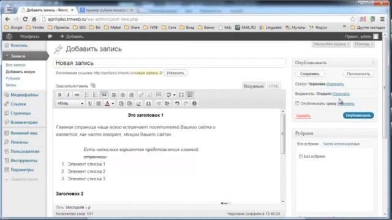Pick text color with the A icon

point(107,103)
